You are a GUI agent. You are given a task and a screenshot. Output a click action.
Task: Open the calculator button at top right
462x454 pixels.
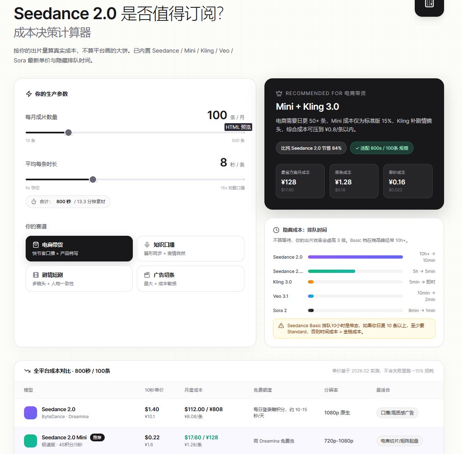point(429,5)
